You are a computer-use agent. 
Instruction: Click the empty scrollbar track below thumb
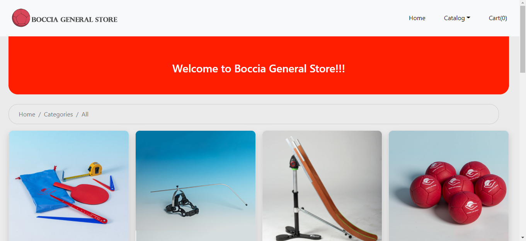[x=523, y=154]
